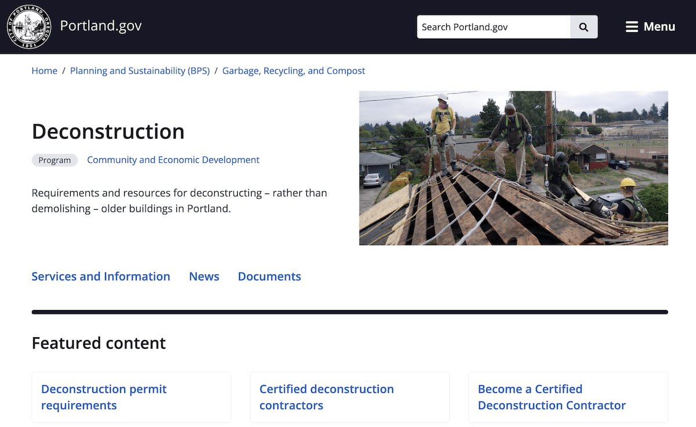The height and width of the screenshot is (427, 696).
Task: Click the City of Portland seal logo
Action: (28, 27)
